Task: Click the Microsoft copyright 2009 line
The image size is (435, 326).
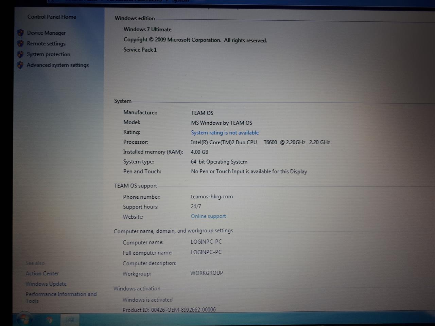Action: [x=195, y=40]
